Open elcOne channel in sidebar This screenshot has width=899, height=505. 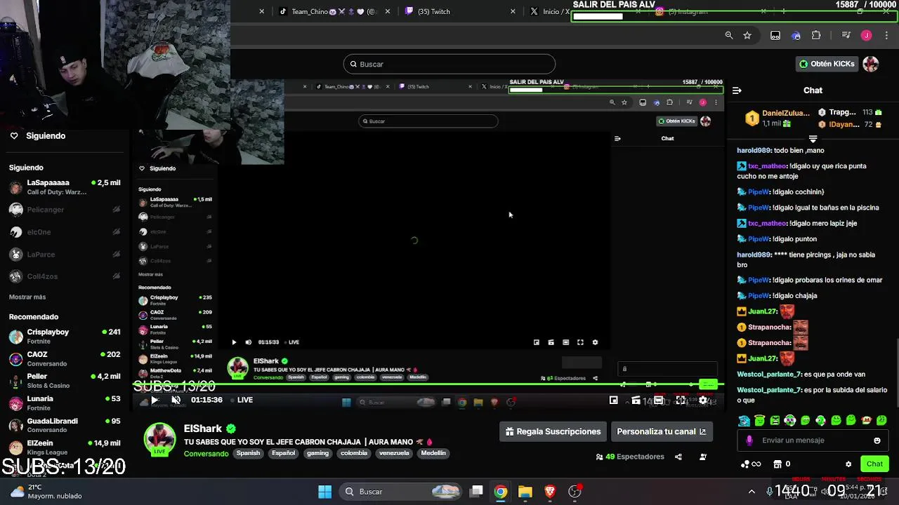tap(65, 232)
